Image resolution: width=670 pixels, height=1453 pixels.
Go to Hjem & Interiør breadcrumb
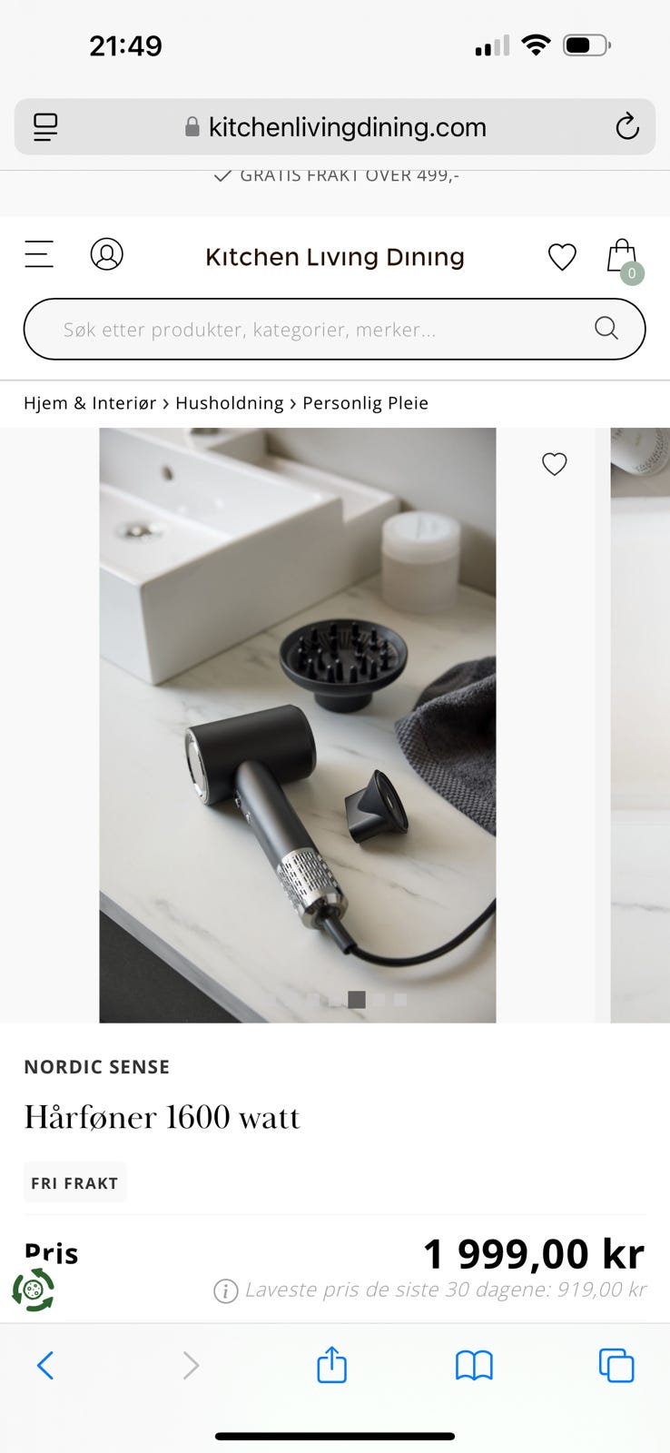click(90, 403)
